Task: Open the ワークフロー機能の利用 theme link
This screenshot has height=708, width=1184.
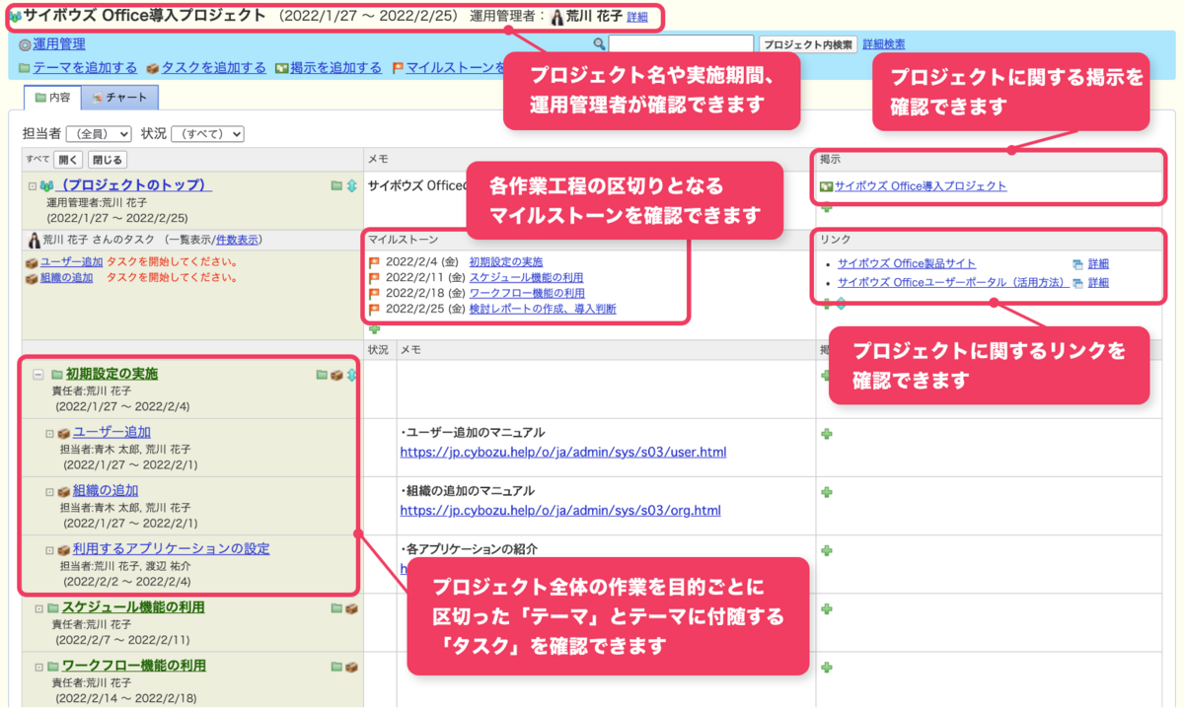Action: pos(134,667)
